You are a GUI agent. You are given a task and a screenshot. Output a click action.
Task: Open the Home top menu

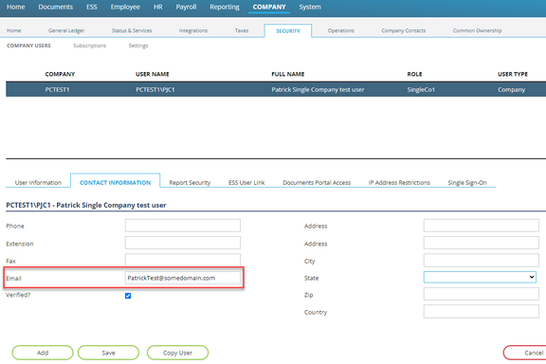(x=16, y=7)
